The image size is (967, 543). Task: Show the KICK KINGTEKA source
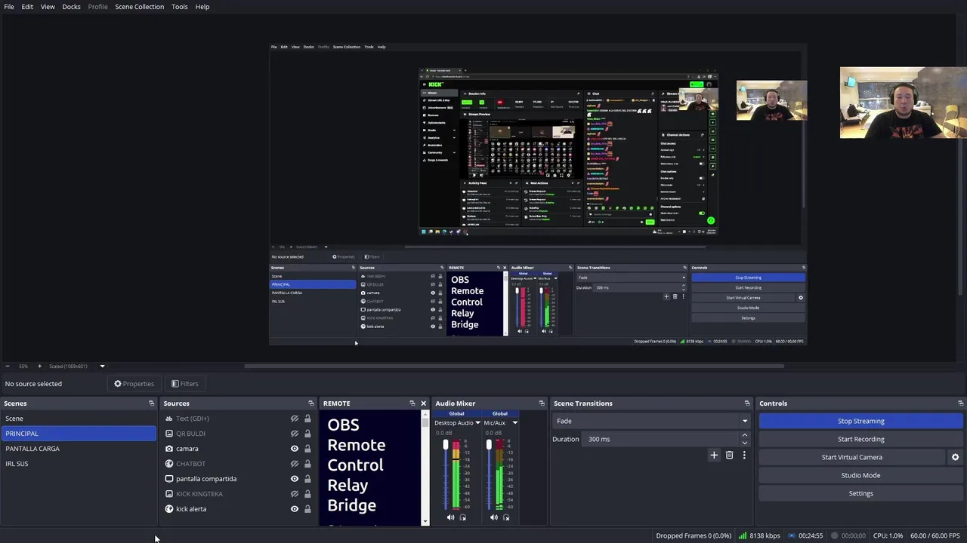coord(295,494)
